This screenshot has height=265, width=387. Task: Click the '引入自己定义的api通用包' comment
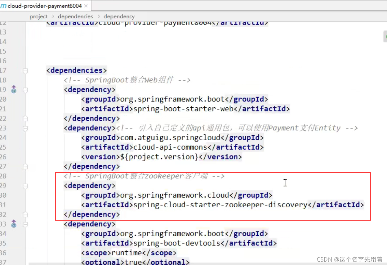tap(237, 128)
